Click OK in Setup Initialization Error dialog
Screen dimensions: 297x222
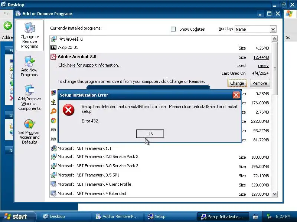tap(150, 134)
